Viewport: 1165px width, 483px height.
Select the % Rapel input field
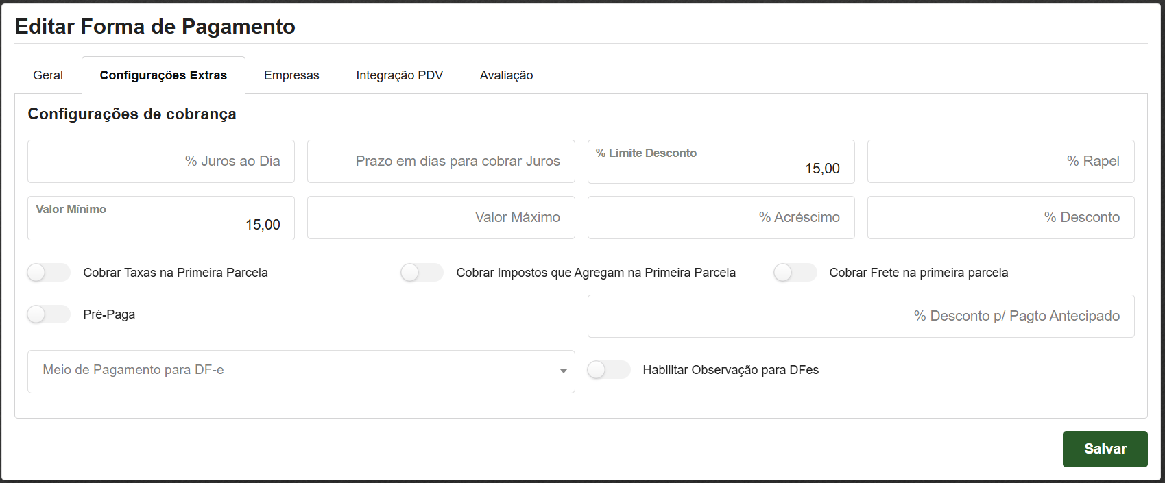click(1000, 162)
